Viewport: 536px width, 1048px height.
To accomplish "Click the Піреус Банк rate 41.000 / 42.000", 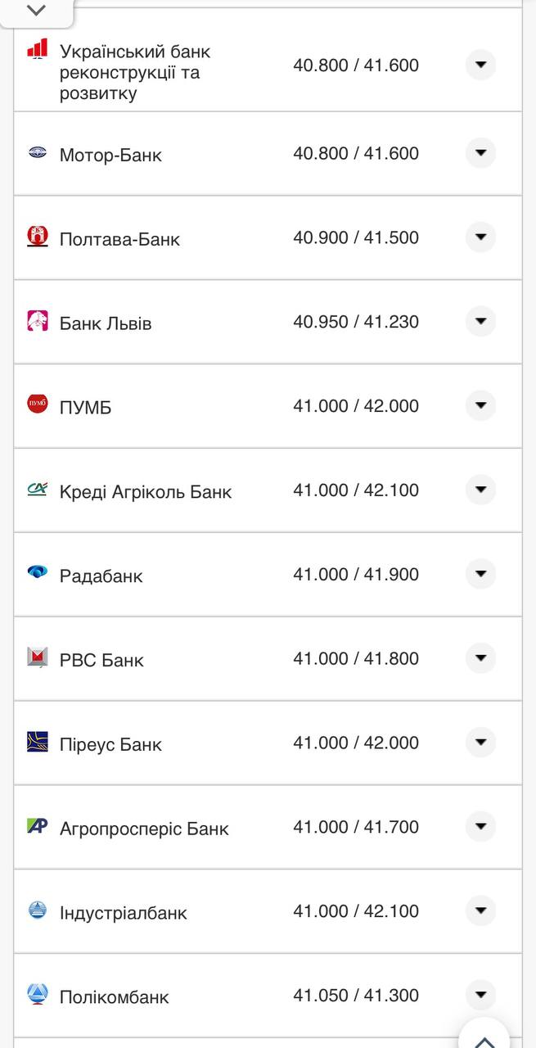I will (x=356, y=743).
